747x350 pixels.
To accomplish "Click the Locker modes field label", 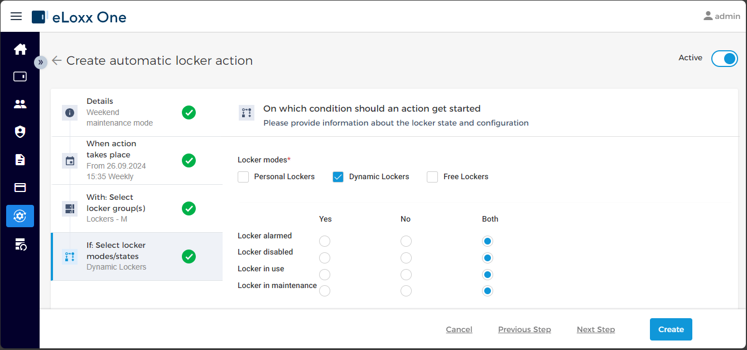I will 264,160.
